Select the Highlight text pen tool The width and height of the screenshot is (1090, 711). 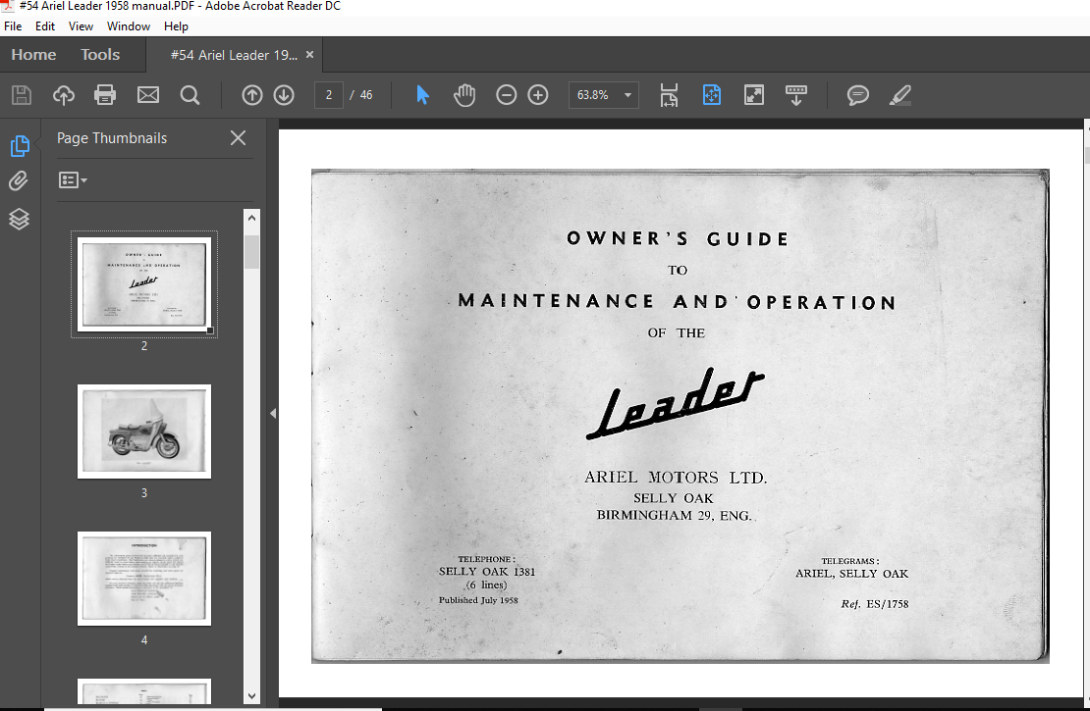tap(899, 95)
